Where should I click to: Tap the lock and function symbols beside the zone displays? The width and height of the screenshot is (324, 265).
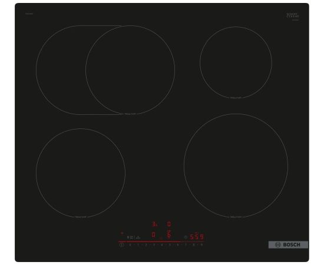coord(134,237)
